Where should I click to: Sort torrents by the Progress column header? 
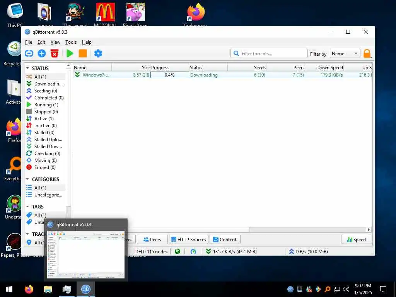coord(169,67)
